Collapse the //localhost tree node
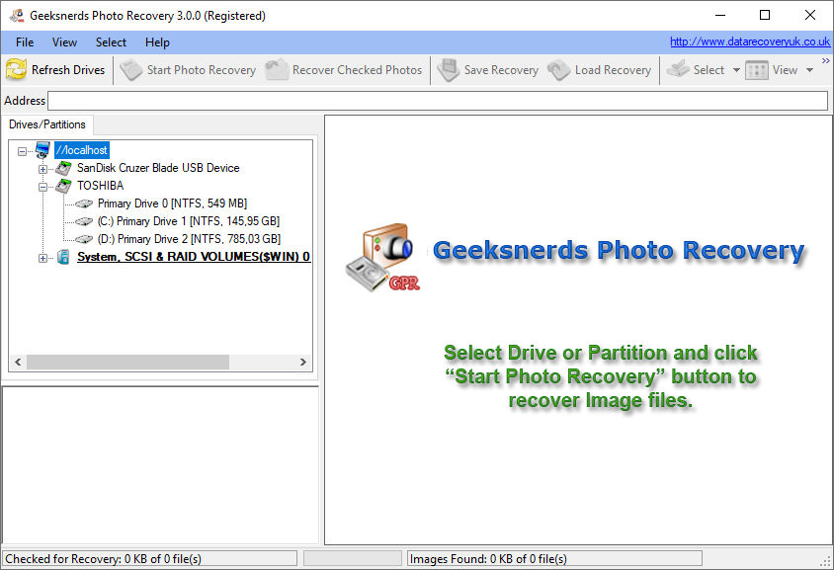834x570 pixels. (x=23, y=151)
